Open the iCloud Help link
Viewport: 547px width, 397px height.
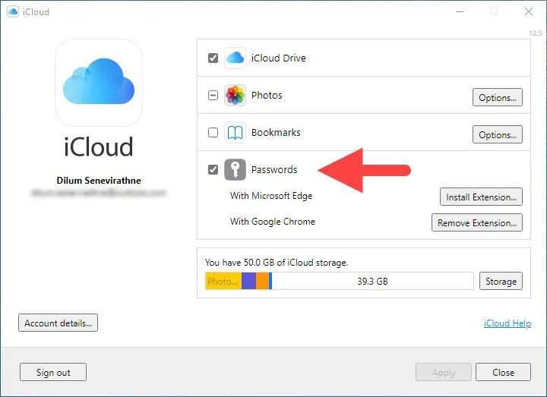(507, 323)
